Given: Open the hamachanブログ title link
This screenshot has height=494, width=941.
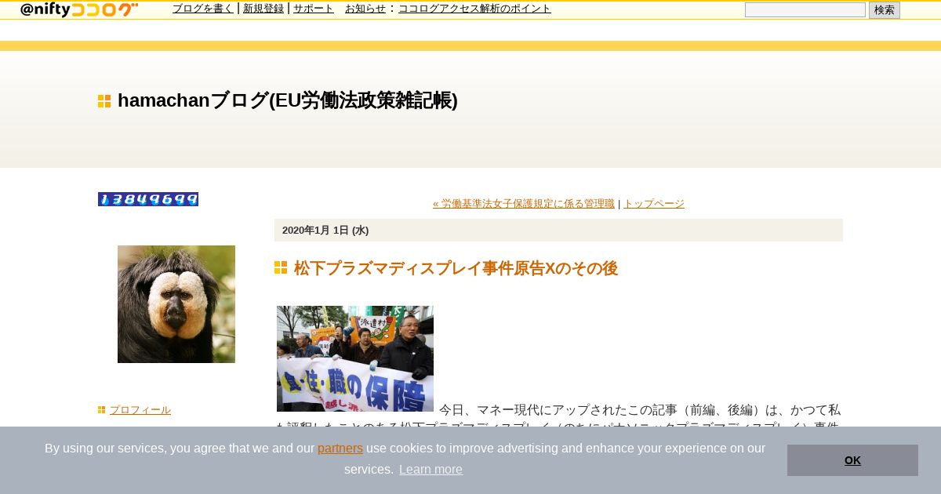Looking at the screenshot, I should tap(287, 100).
